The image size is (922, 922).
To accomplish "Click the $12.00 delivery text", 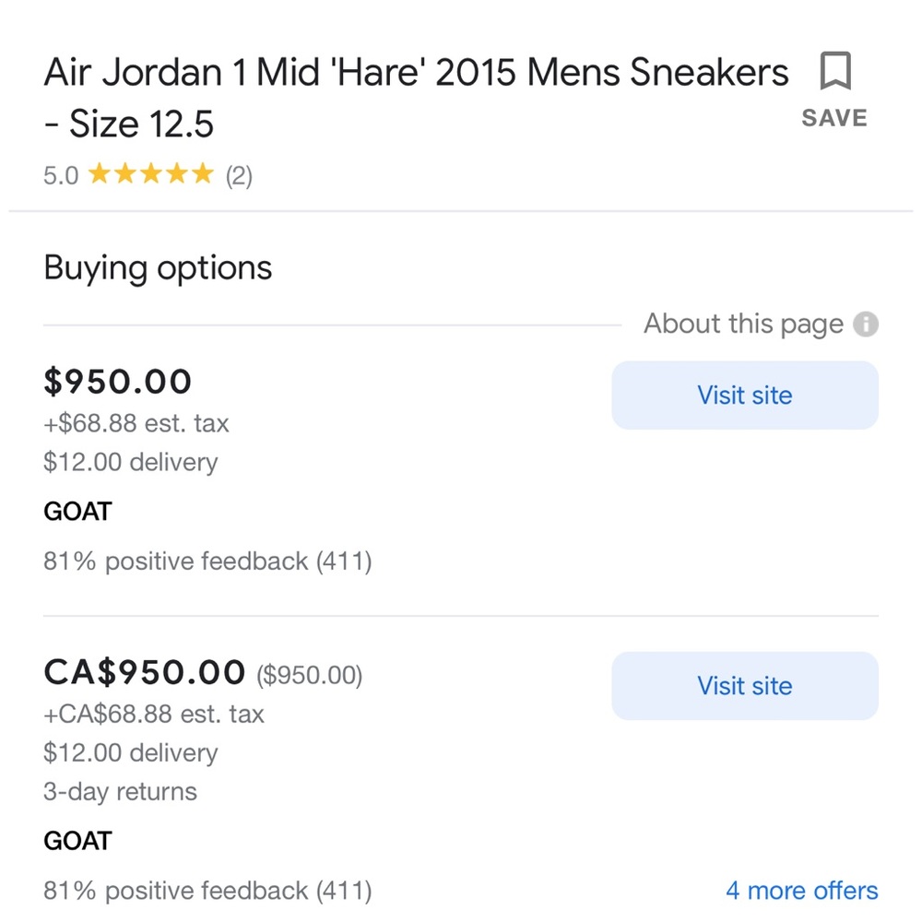I will click(x=130, y=461).
